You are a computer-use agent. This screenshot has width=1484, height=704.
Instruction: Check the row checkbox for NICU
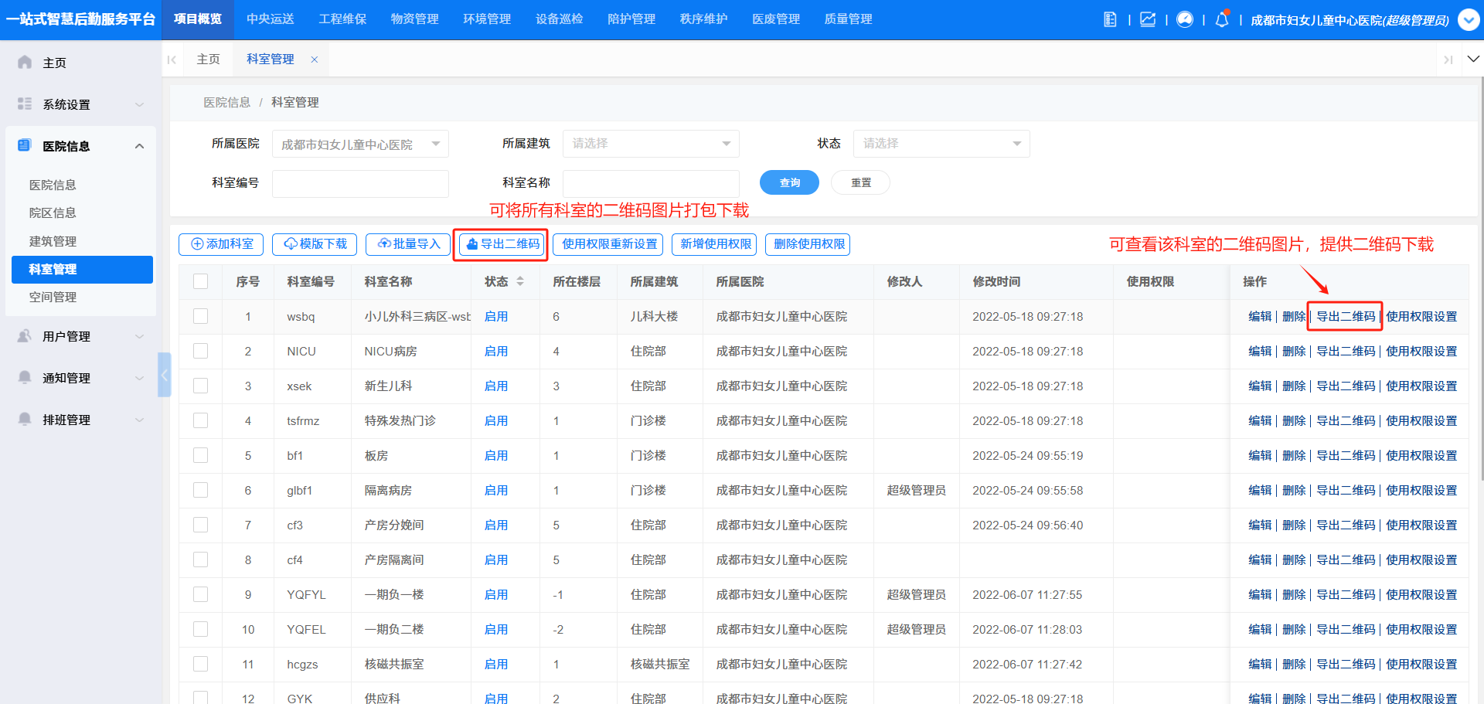pyautogui.click(x=201, y=351)
